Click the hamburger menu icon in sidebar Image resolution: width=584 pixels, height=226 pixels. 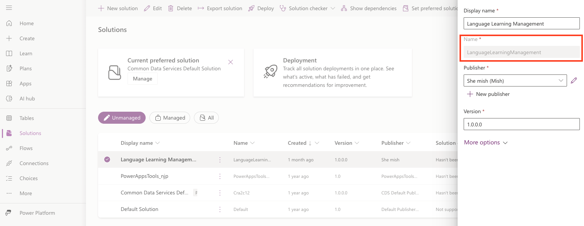(9, 8)
